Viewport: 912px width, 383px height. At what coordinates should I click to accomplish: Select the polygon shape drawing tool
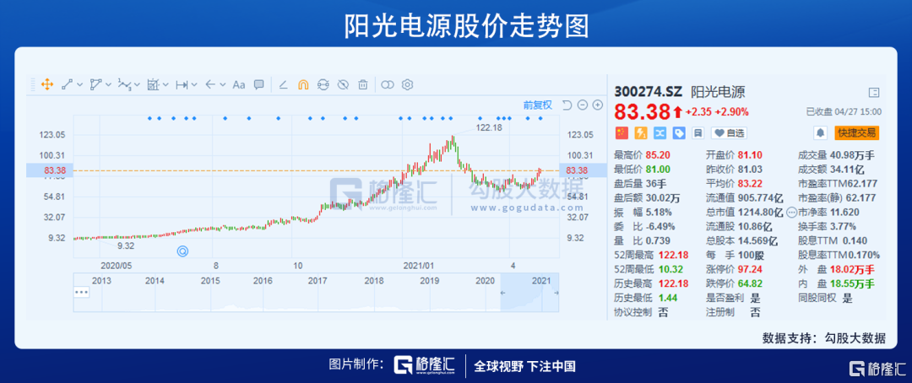click(x=96, y=85)
